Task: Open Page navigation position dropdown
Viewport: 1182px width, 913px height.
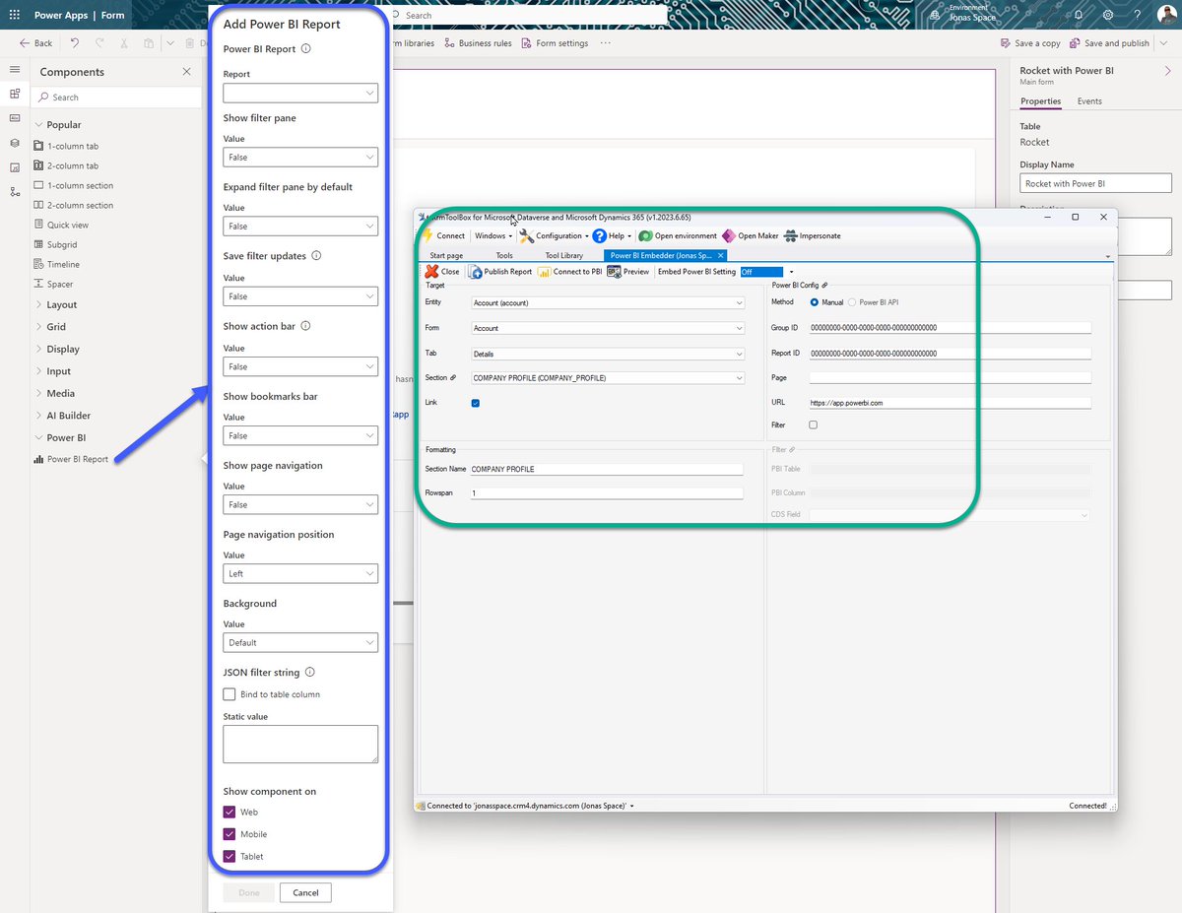Action: coord(300,573)
